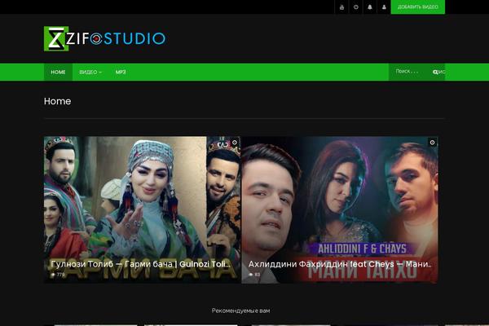
Task: Click the ZIFO Studio logo
Action: point(104,38)
